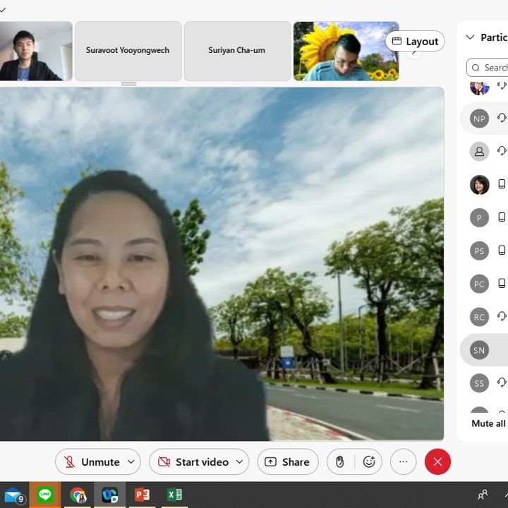Open the LINE app in taskbar

pos(45,495)
